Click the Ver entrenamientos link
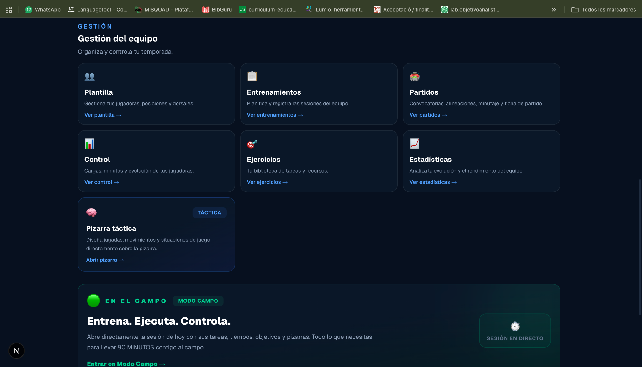The width and height of the screenshot is (642, 367). point(275,115)
